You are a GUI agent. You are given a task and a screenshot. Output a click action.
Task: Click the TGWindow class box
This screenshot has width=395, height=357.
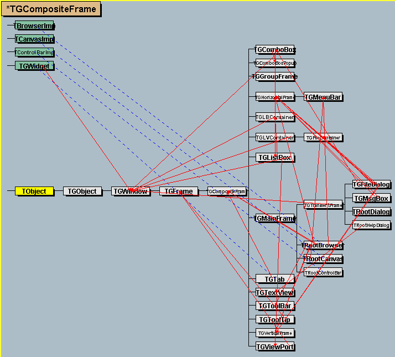click(131, 191)
